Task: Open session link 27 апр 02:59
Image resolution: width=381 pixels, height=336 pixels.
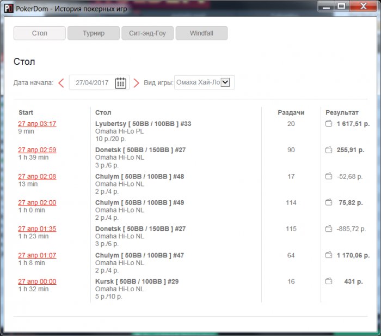Action: [x=37, y=150]
